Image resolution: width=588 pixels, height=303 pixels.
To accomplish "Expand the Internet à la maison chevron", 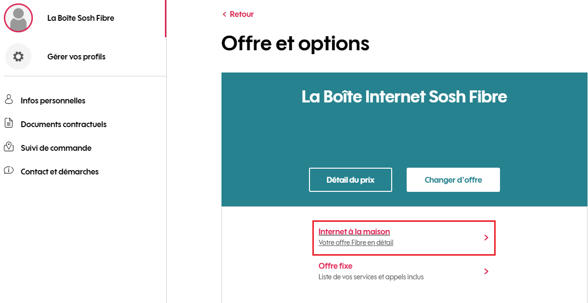I will pos(486,238).
